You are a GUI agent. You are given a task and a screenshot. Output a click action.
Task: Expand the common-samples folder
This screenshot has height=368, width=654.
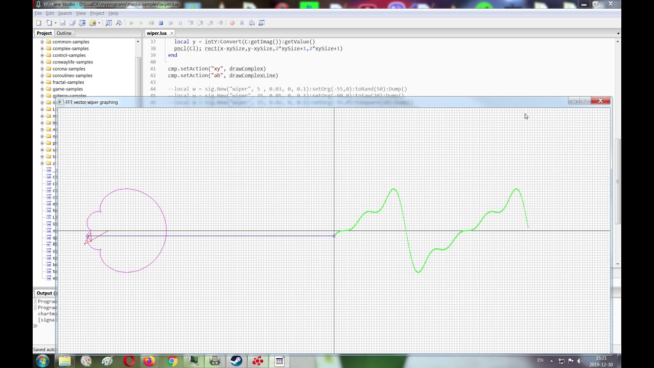point(42,42)
